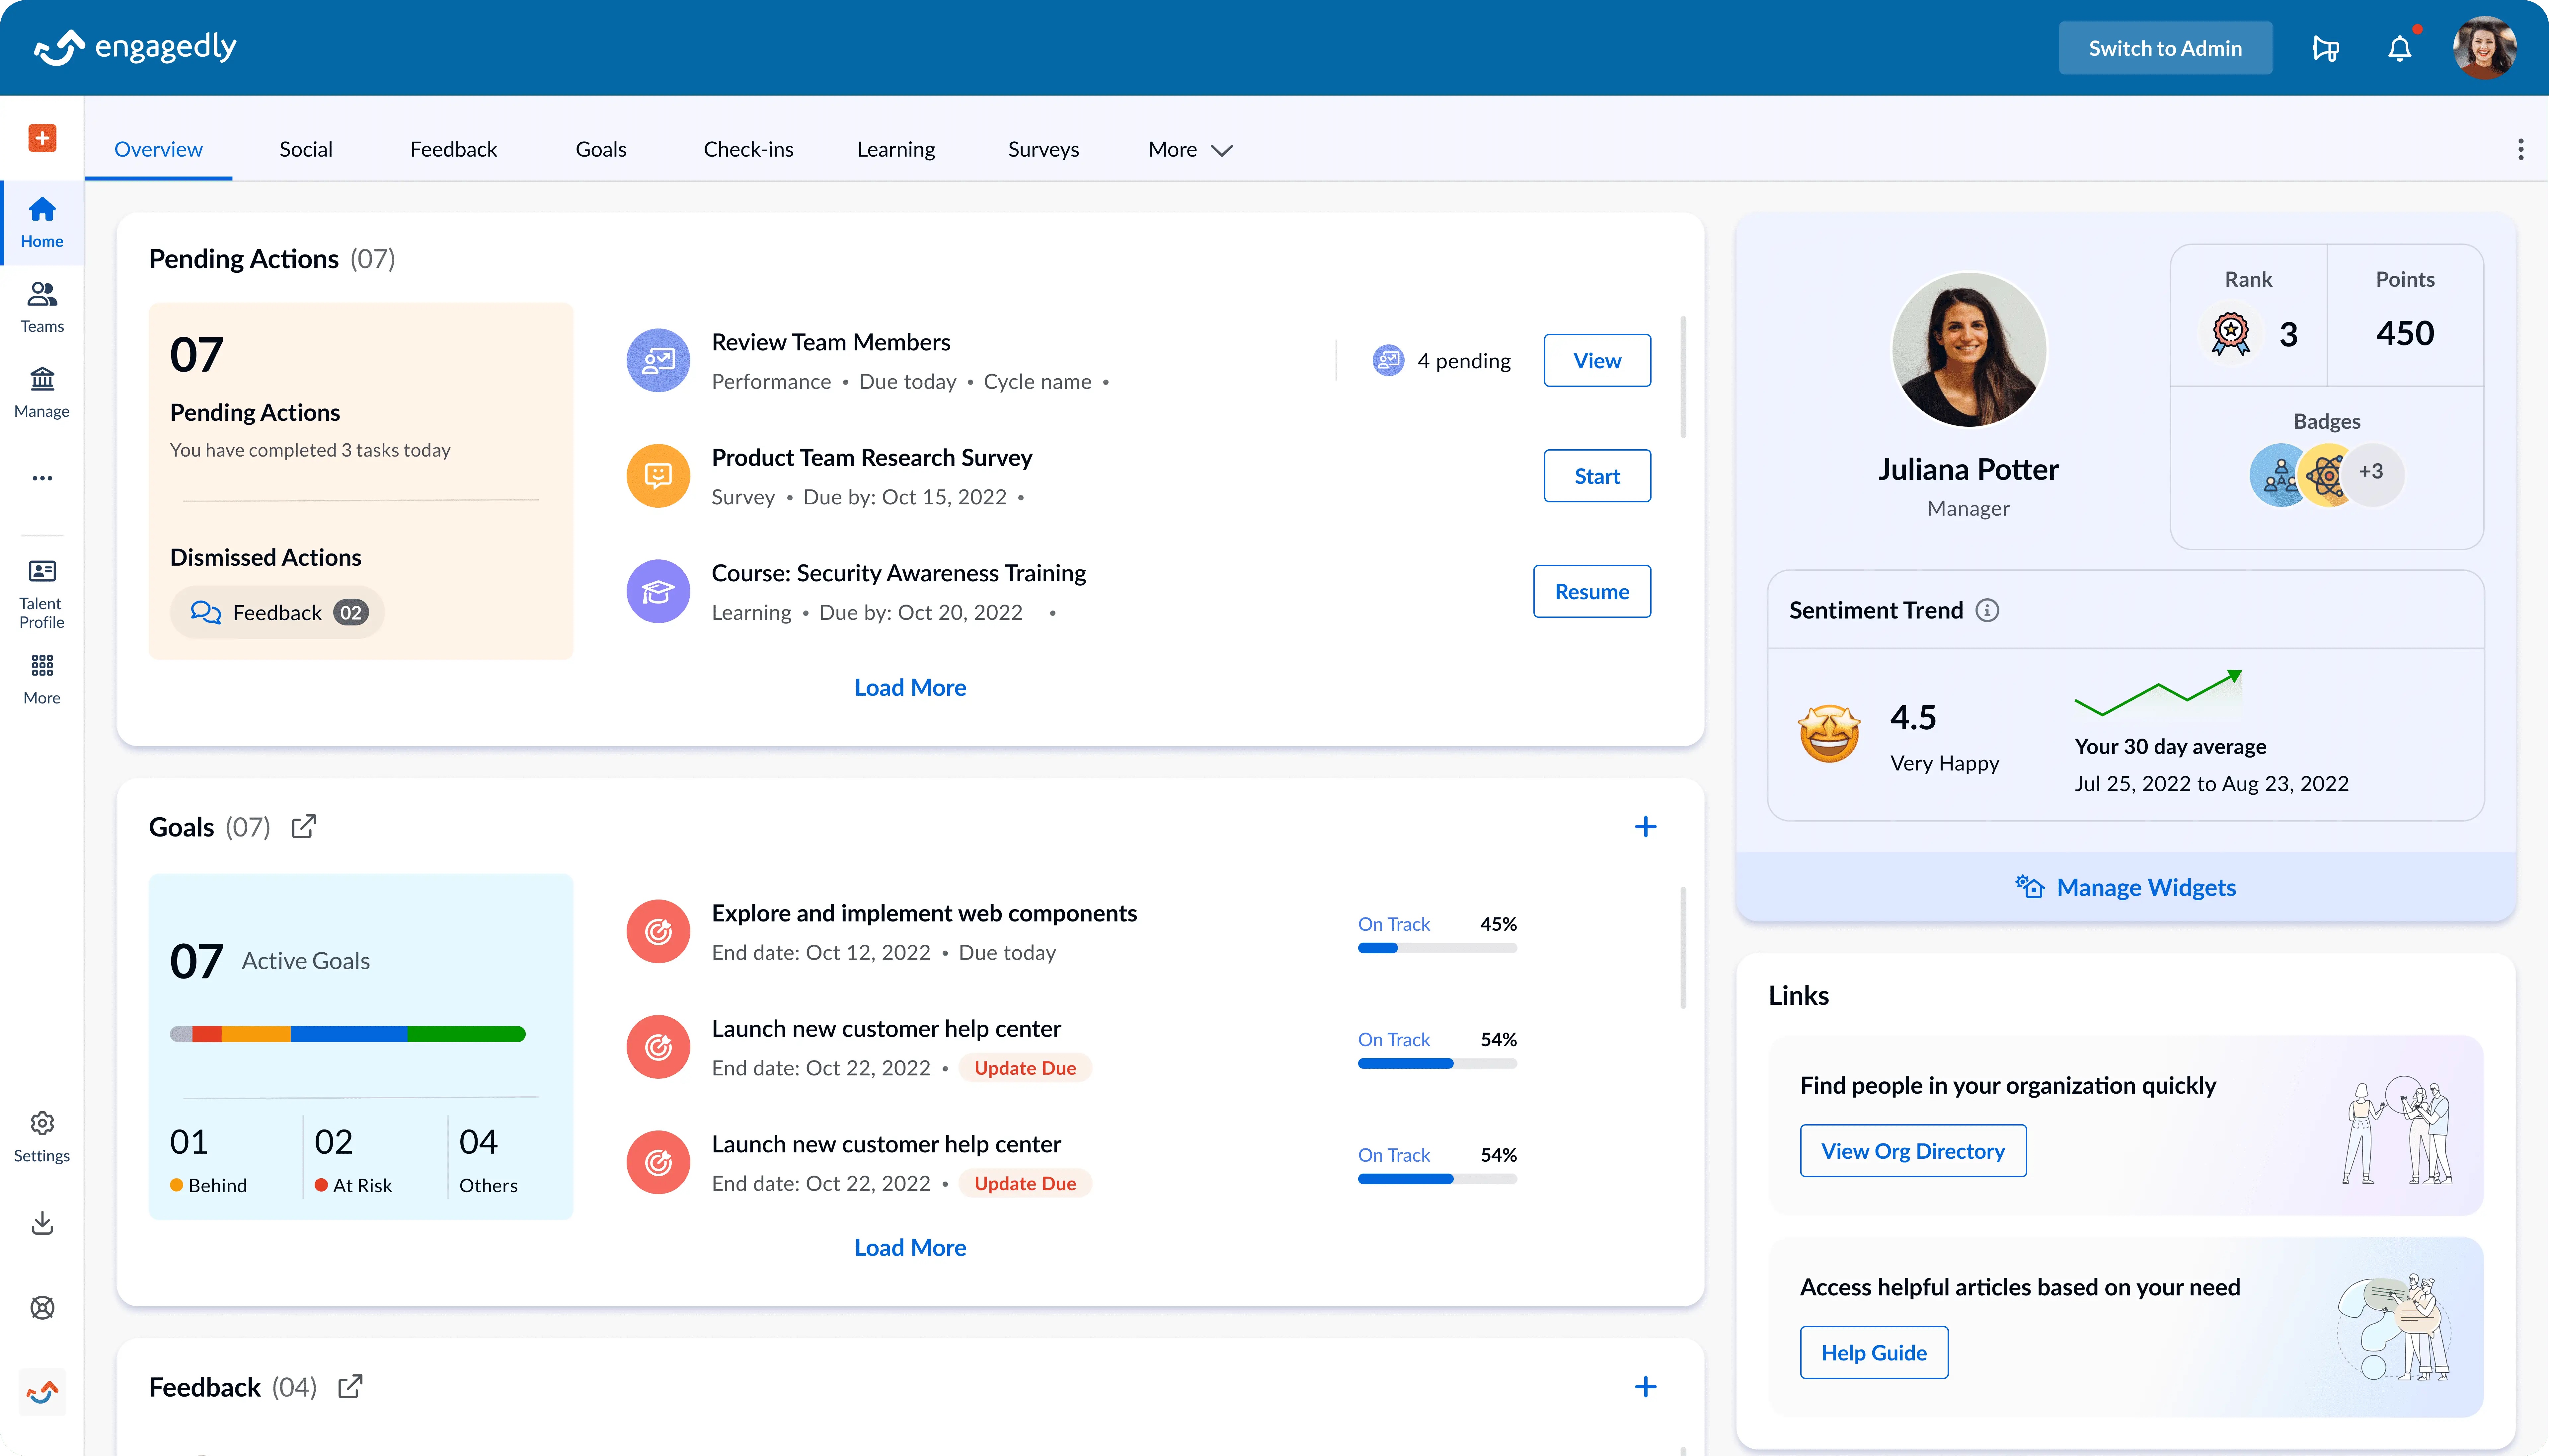Select the Learning tab
This screenshot has height=1456, width=2549.
pos(894,147)
